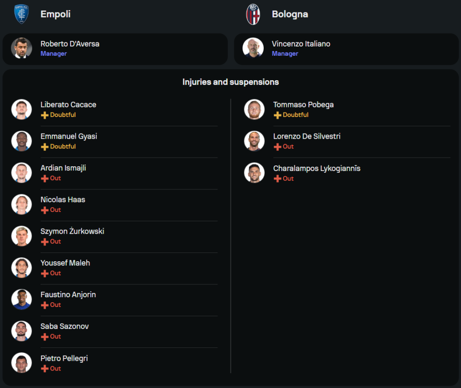The image size is (461, 388).
Task: Open Youssef Maleh's player profile name
Action: [65, 263]
